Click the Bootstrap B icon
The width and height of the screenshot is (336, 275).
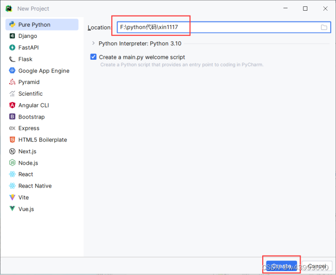pos(12,117)
